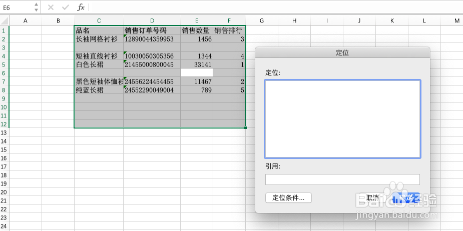Screen dimensions: 463x231
Task: Click the cell 长袖网格衬衫
Action: coord(99,39)
